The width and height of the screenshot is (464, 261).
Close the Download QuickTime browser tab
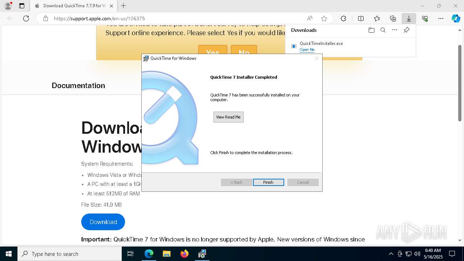[111, 6]
